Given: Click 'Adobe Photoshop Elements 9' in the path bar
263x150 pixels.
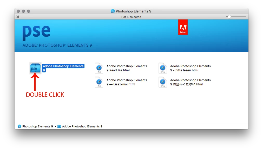Looking at the screenshot, I should pyautogui.click(x=82, y=126).
